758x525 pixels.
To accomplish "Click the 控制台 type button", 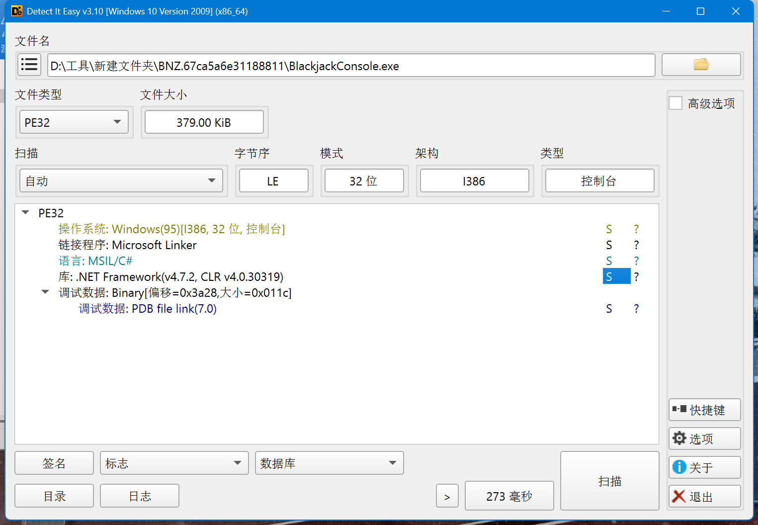I will click(x=599, y=181).
